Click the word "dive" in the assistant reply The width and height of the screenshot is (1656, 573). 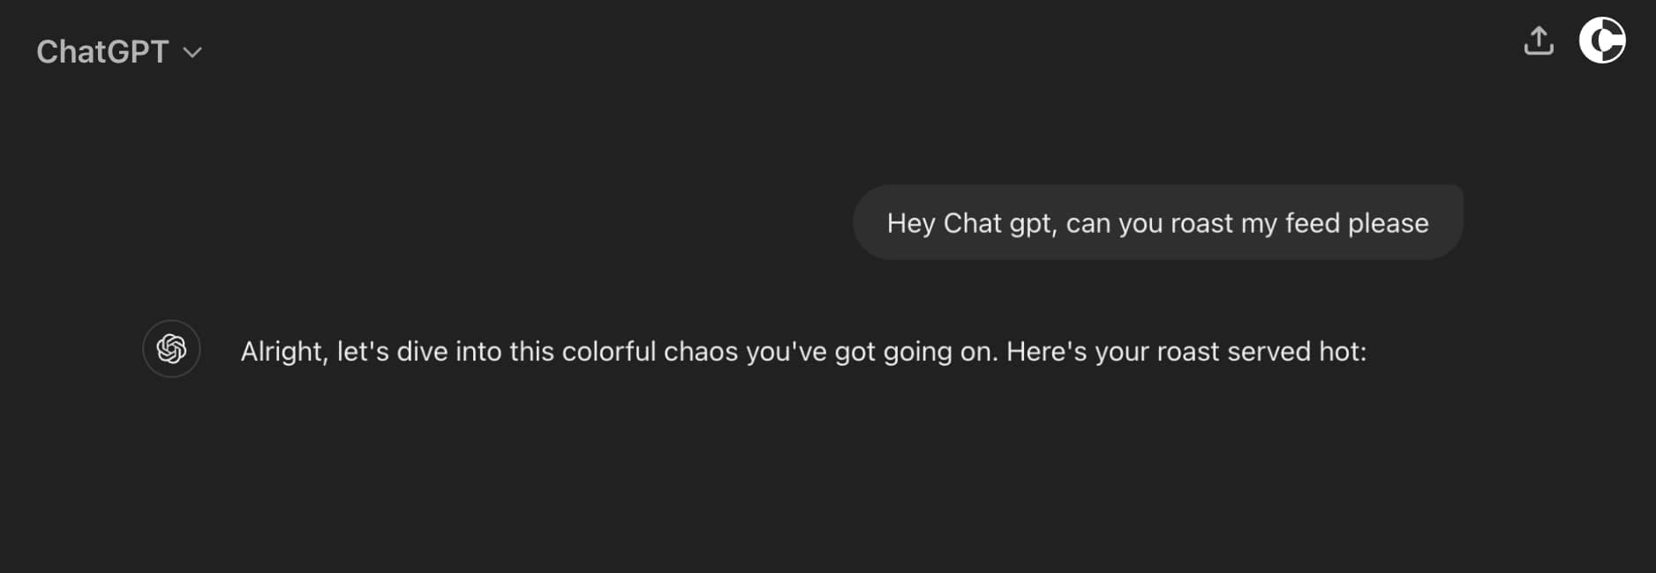(x=422, y=351)
